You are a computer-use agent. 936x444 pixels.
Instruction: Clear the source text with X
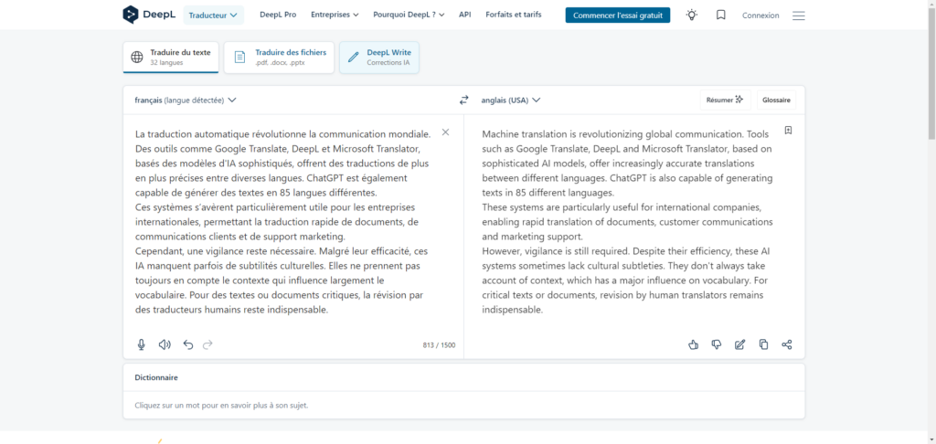pos(445,132)
